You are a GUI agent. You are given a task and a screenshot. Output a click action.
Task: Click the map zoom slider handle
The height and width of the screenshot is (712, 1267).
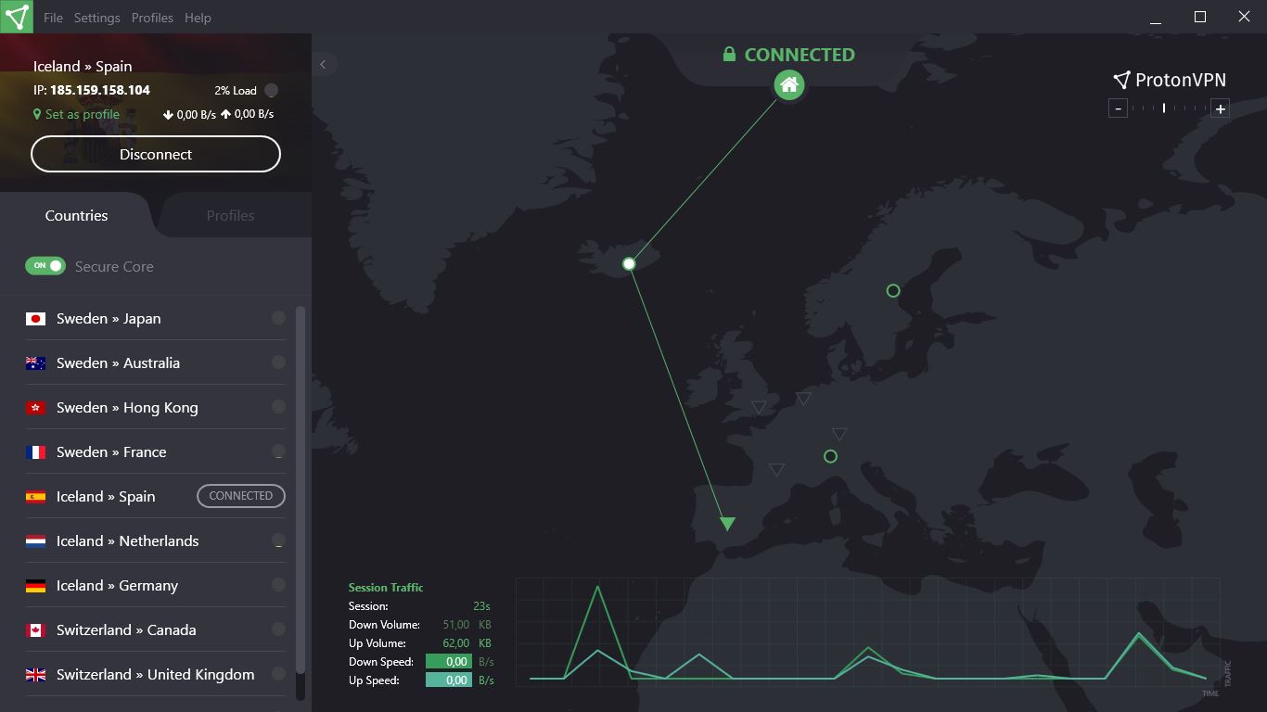coord(1164,108)
